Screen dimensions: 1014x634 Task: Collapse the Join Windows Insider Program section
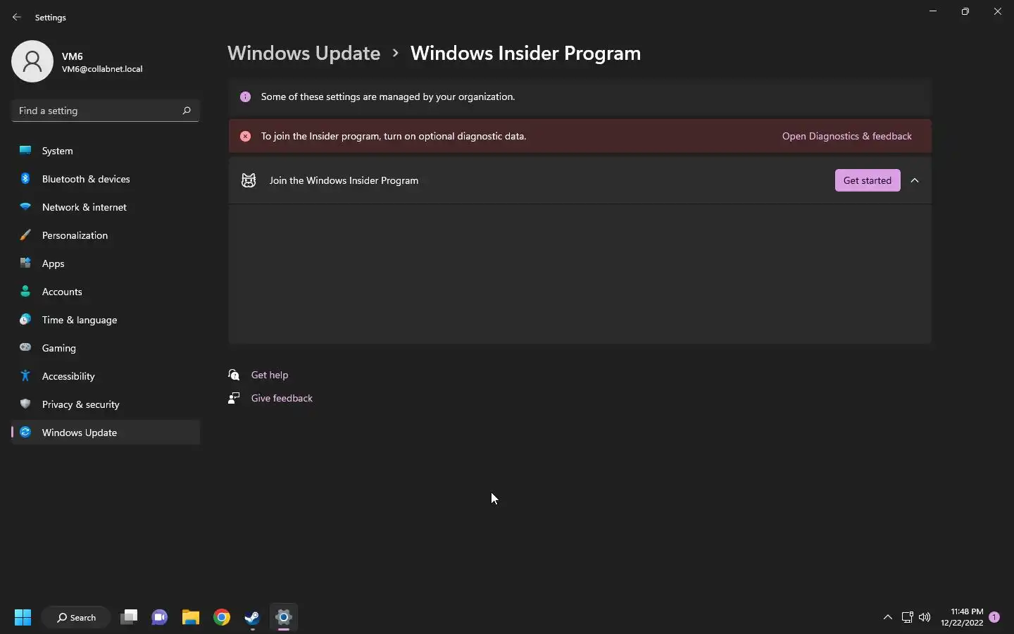click(x=915, y=180)
